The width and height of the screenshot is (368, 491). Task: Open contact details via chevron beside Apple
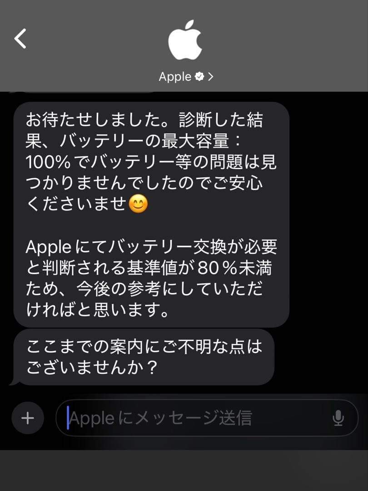(x=211, y=76)
